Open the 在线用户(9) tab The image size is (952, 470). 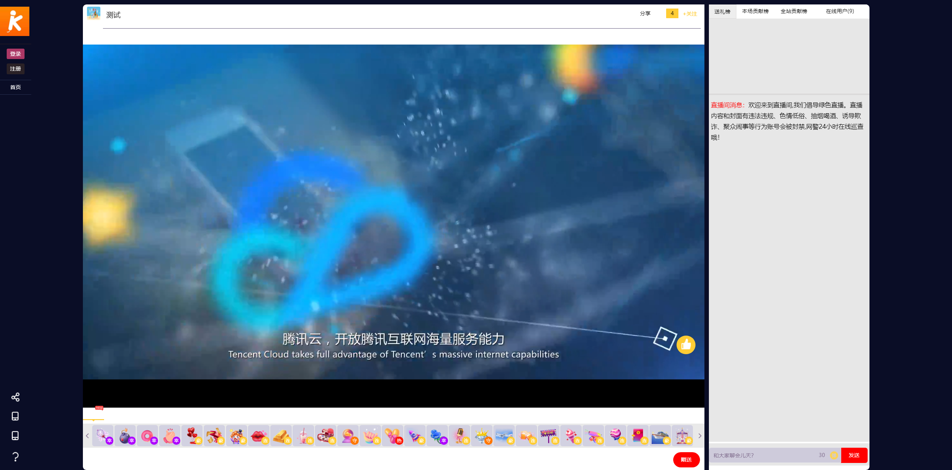point(840,11)
